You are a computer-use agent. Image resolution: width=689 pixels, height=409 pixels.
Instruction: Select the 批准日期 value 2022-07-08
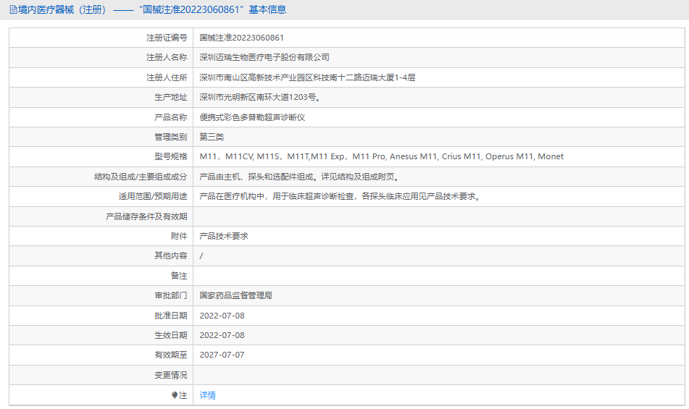(x=222, y=316)
